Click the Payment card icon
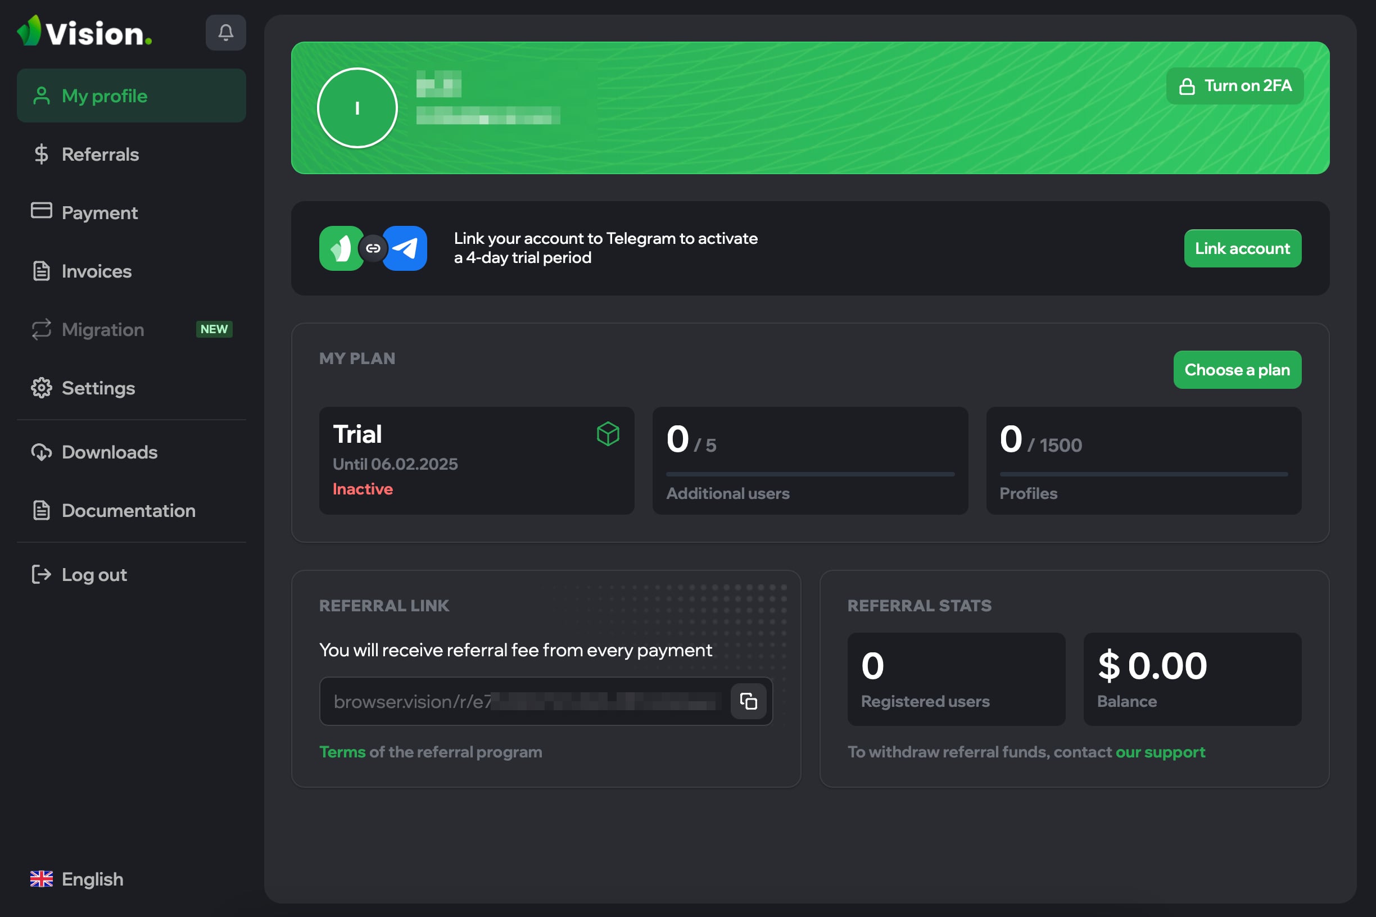 (42, 211)
